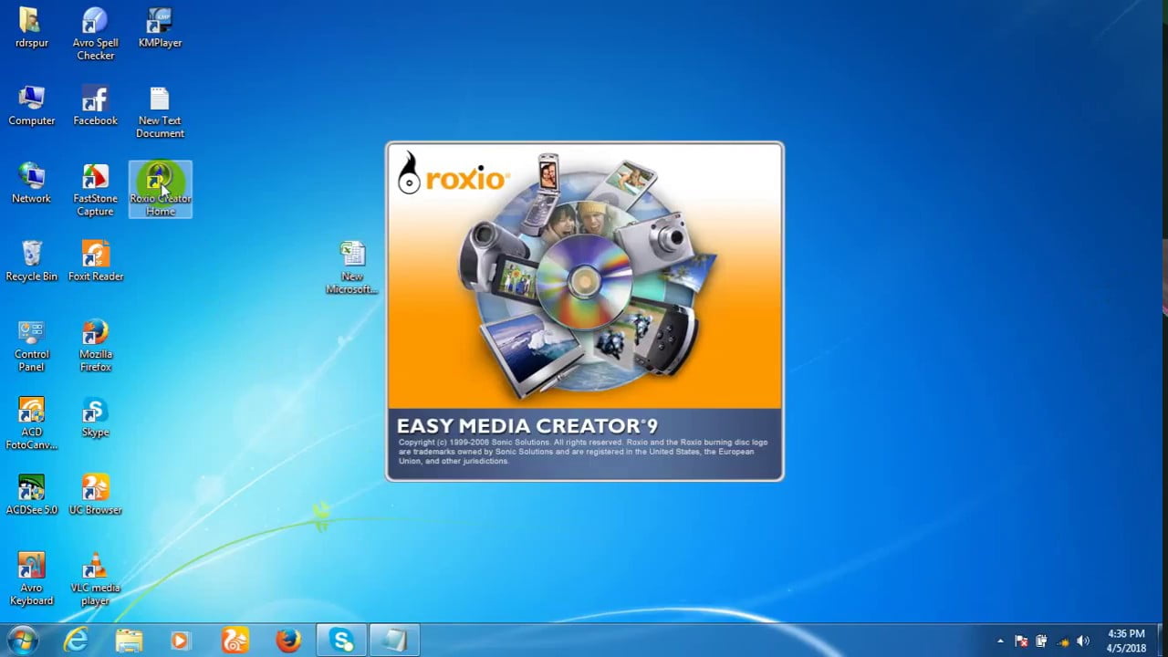
Task: Launch Internet Explorer from taskbar
Action: tap(76, 641)
